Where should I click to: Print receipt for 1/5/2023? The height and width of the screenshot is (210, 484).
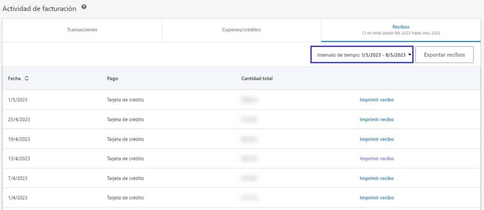click(x=376, y=100)
